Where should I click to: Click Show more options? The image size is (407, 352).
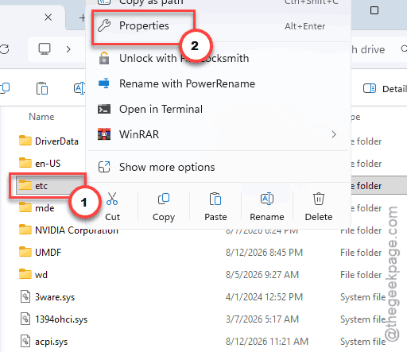(218, 167)
